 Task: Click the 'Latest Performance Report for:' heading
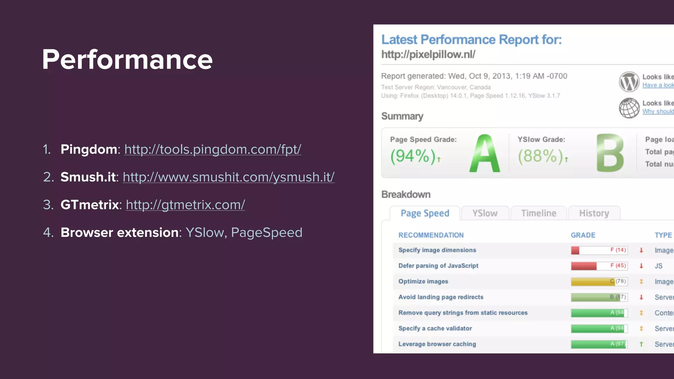[471, 39]
